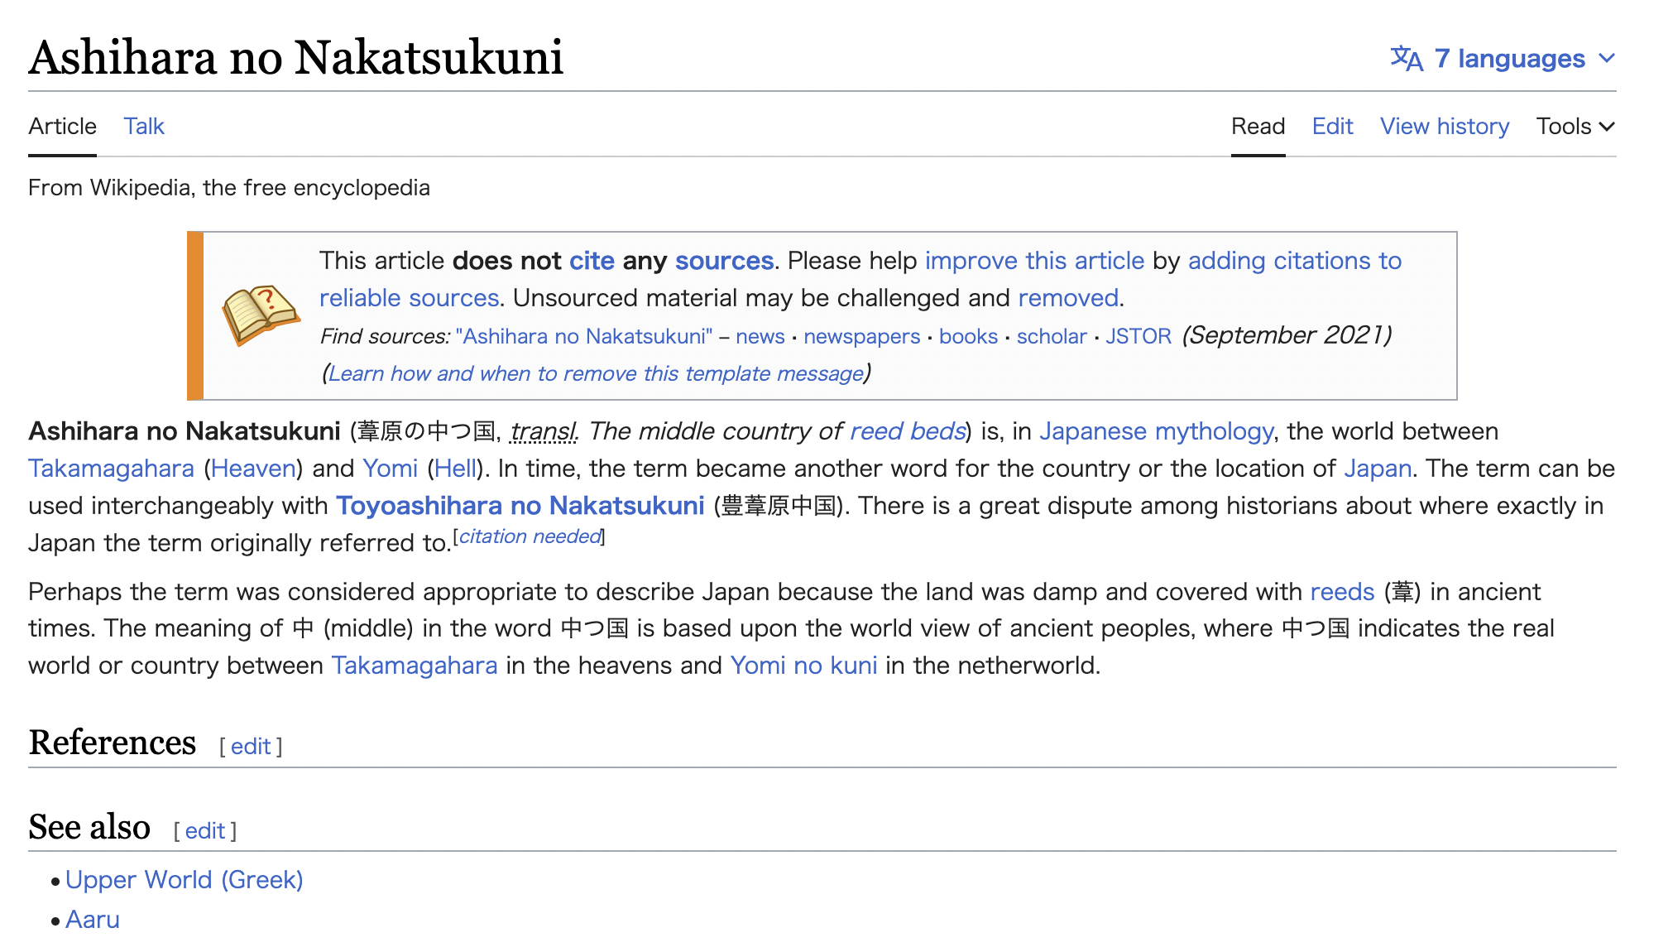Click 'From Wikipedia, the free encyclopedia' text
Screen dimensions: 1673x952
229,188
